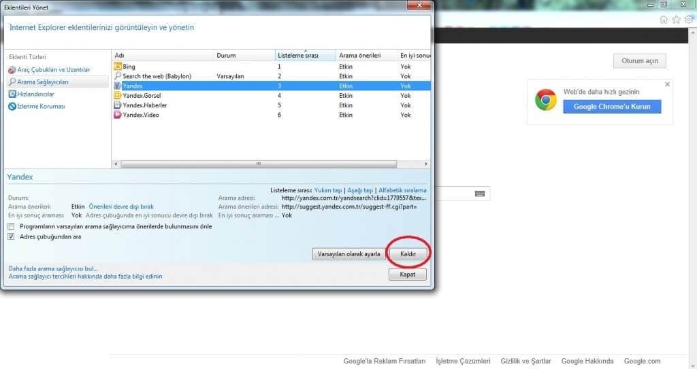The height and width of the screenshot is (369, 697).
Task: Click the Araç Çubukları ve Uzantılar gear icon
Action: [x=12, y=70]
